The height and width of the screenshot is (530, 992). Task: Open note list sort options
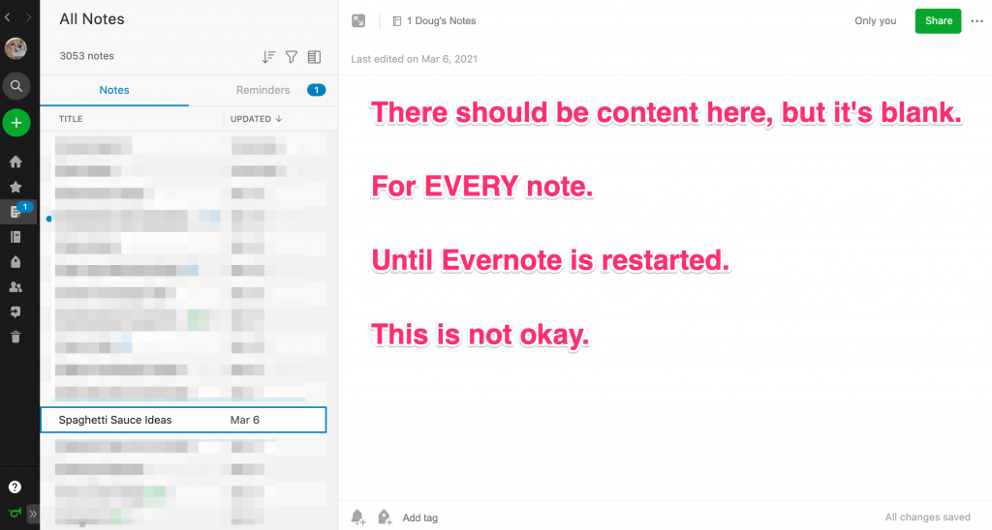(x=269, y=57)
